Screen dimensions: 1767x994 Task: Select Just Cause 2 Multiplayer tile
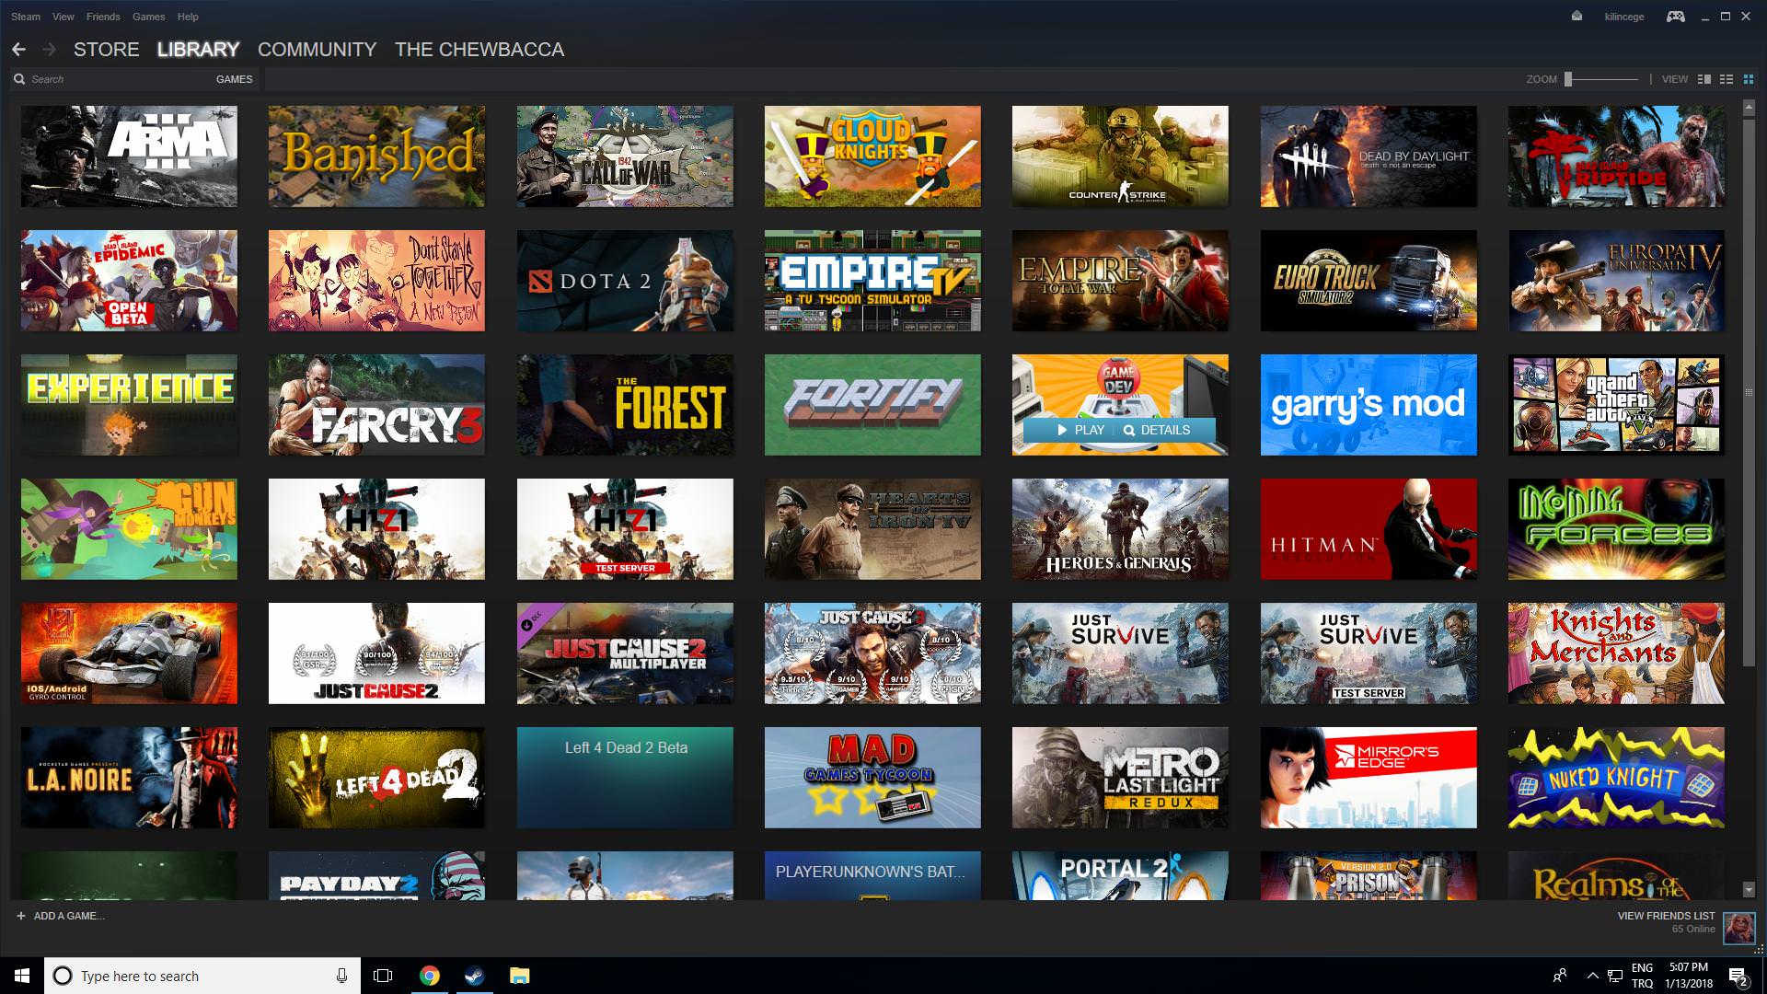coord(625,653)
